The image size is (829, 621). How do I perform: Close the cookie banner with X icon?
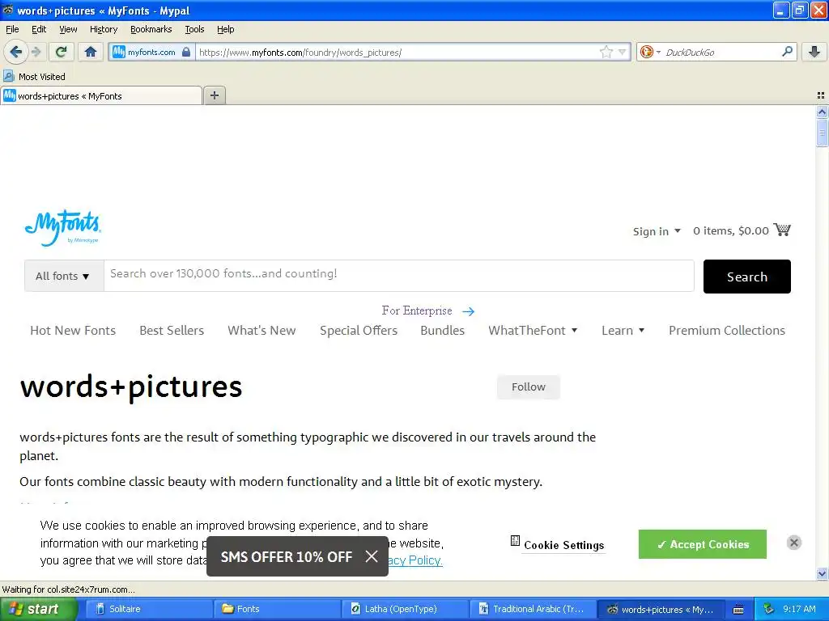pyautogui.click(x=793, y=543)
